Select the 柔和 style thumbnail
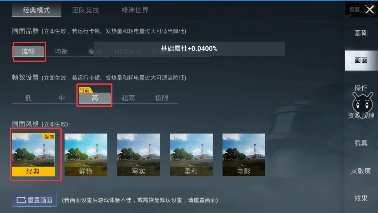 (191, 155)
